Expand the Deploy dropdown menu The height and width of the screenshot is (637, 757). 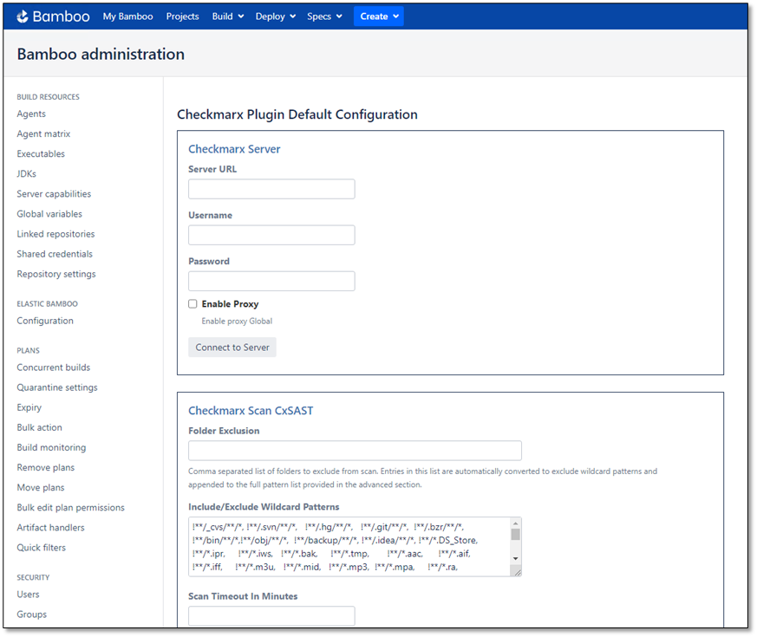tap(276, 16)
